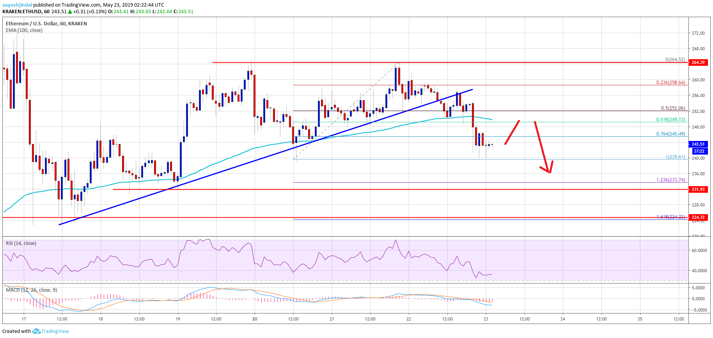This screenshot has width=713, height=338.
Task: Click the date 23 on the time axis
Action: 486,319
